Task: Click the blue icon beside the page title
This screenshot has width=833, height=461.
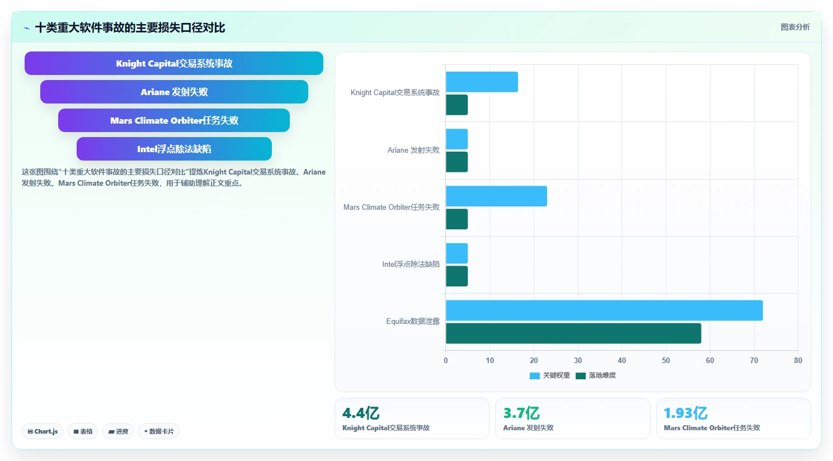Action: click(x=26, y=28)
